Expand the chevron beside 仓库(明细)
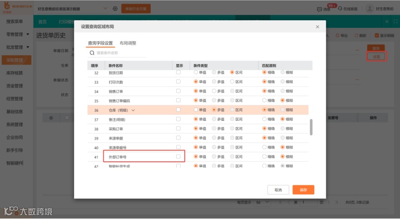 tap(133, 110)
